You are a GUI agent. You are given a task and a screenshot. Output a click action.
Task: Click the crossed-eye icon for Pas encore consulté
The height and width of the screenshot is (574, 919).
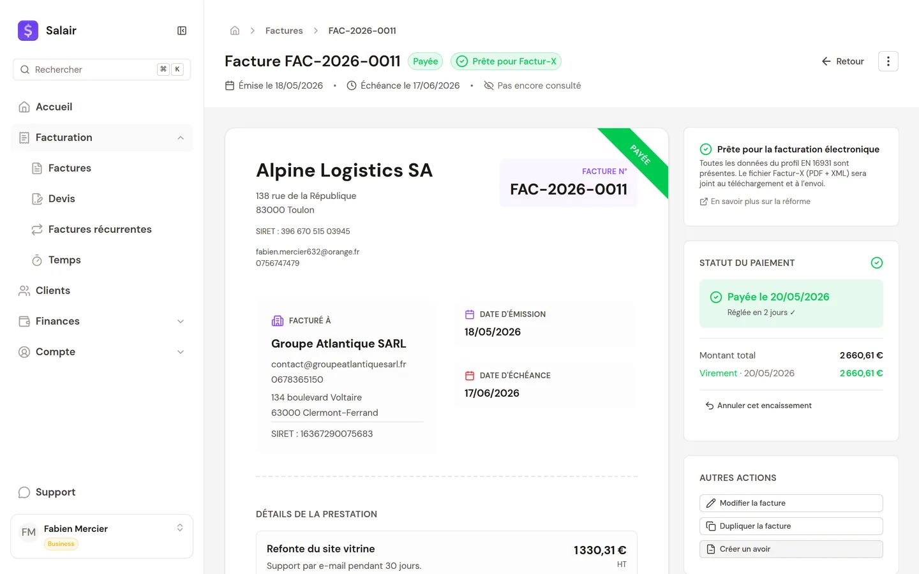[489, 85]
